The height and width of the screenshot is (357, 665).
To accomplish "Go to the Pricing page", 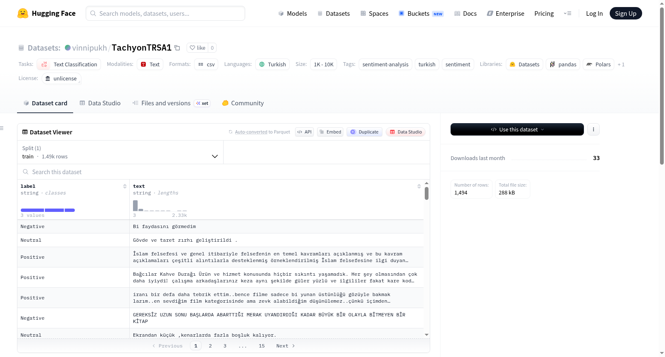I will pyautogui.click(x=544, y=13).
